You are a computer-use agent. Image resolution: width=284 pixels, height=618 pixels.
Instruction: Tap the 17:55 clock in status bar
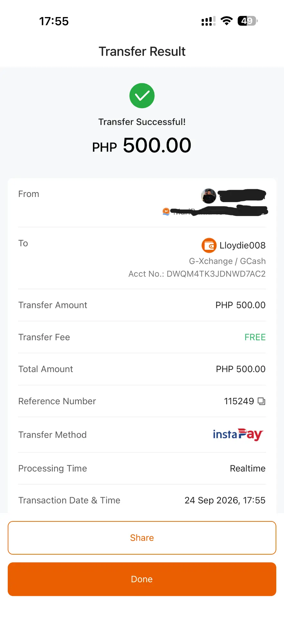click(x=54, y=21)
